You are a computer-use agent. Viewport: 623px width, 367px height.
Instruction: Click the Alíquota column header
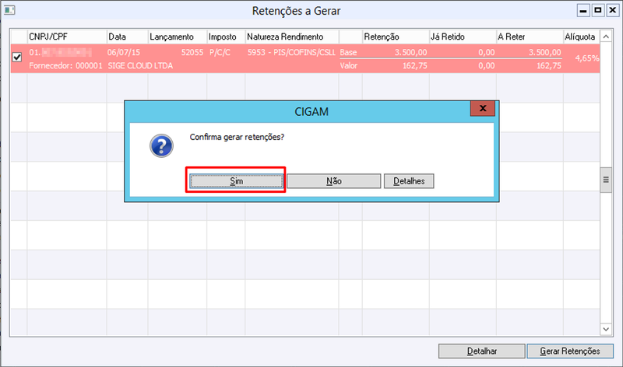pyautogui.click(x=580, y=37)
